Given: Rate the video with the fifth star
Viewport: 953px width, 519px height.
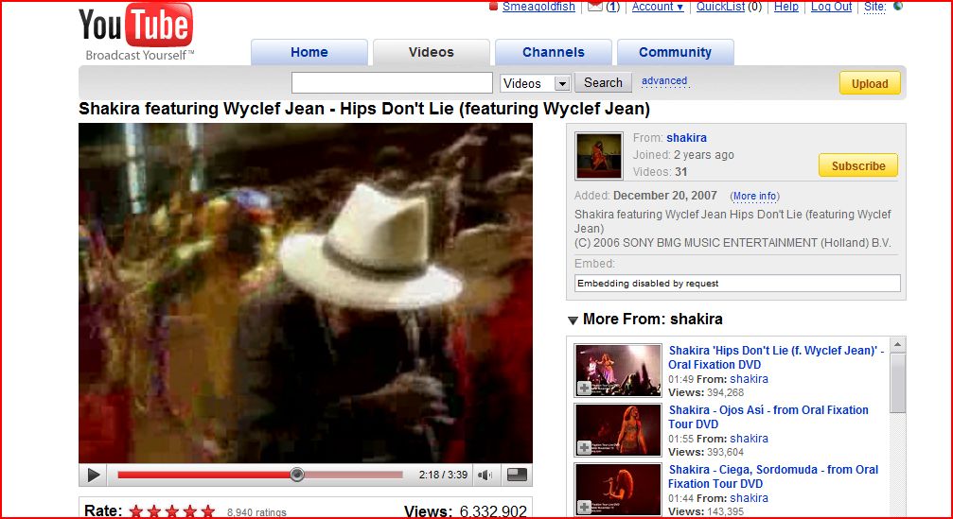Looking at the screenshot, I should 208,511.
